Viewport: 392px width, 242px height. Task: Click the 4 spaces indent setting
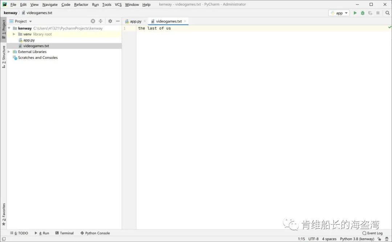click(329, 239)
